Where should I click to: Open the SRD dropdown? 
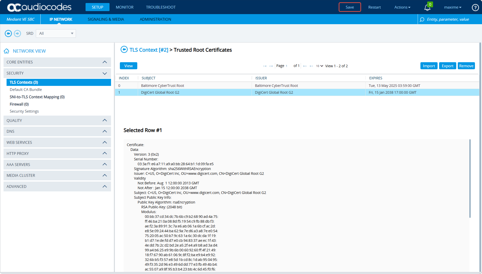pyautogui.click(x=56, y=33)
